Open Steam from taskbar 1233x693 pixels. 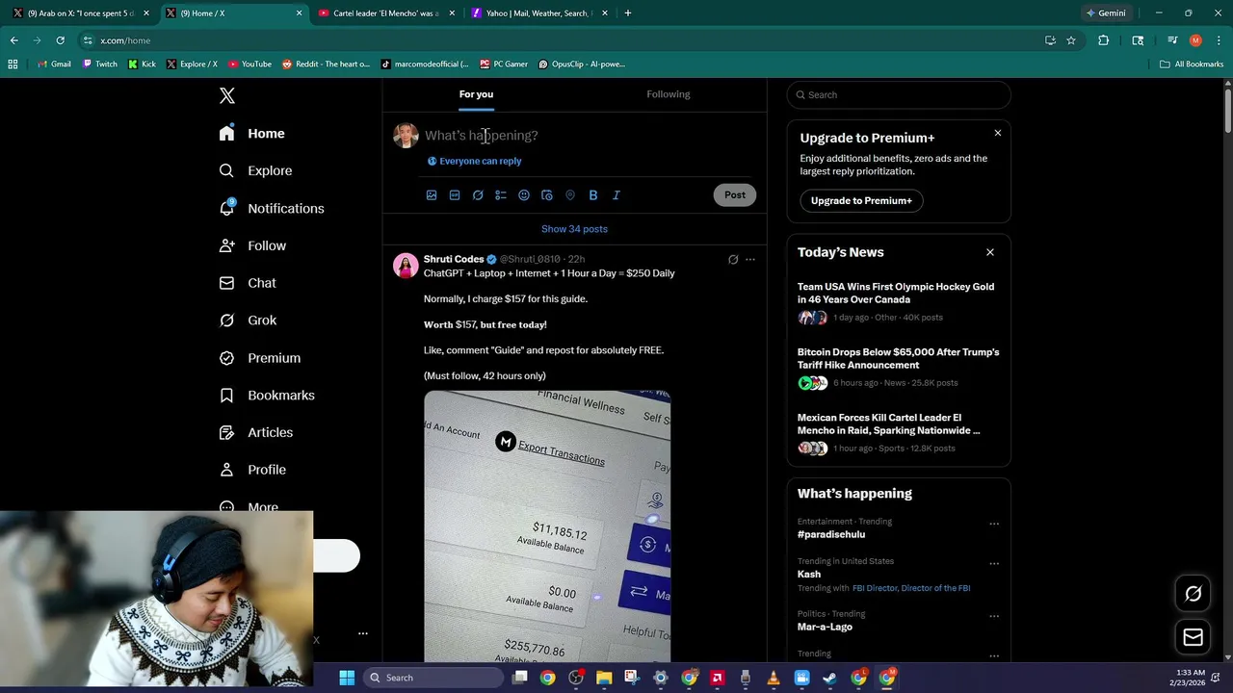(x=830, y=679)
